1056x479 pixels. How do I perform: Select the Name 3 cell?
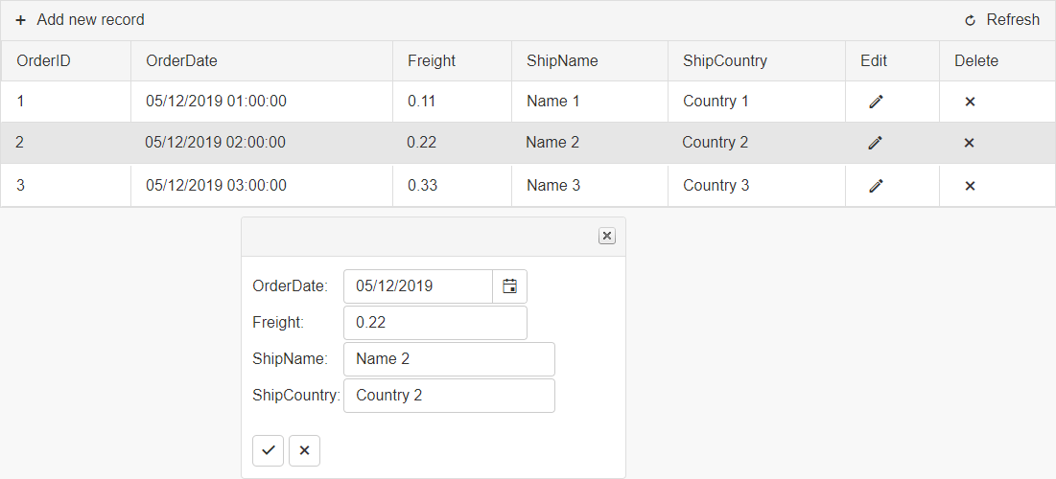590,185
